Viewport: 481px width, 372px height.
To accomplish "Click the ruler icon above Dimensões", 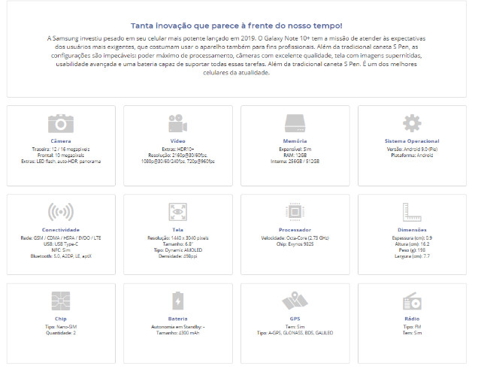I will (412, 212).
